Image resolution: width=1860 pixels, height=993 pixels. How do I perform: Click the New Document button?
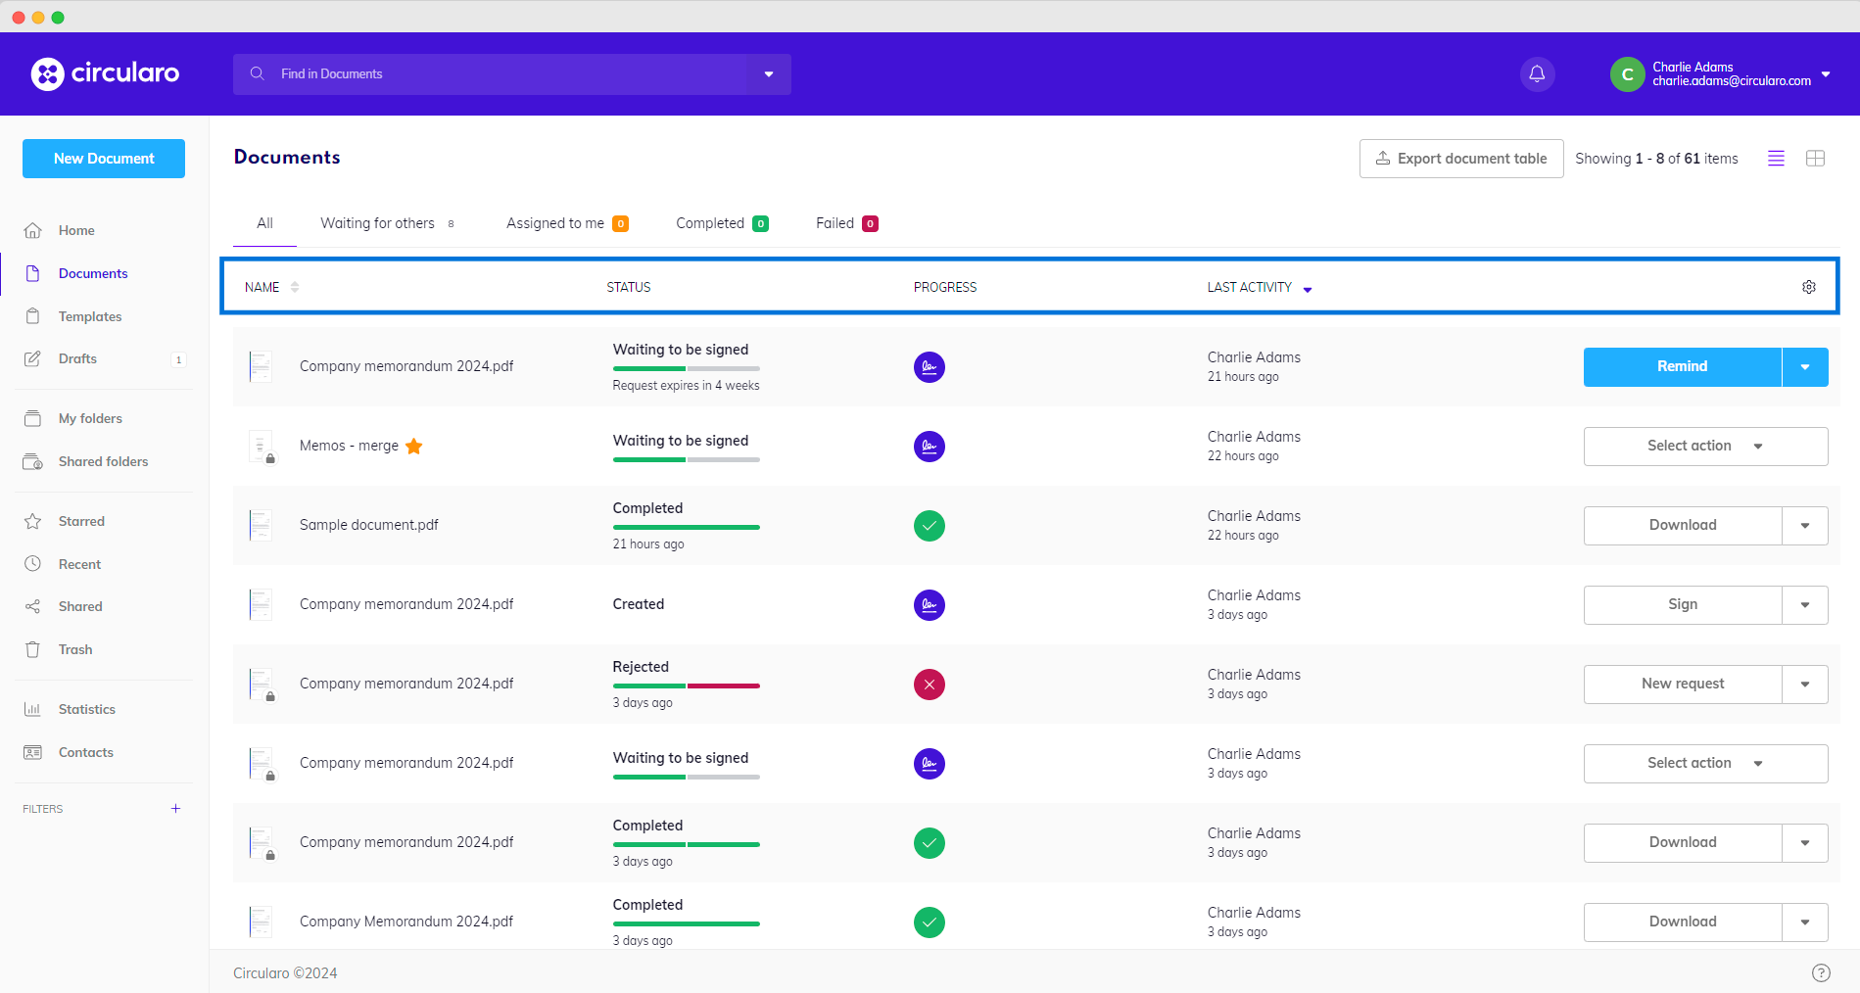[x=104, y=159]
